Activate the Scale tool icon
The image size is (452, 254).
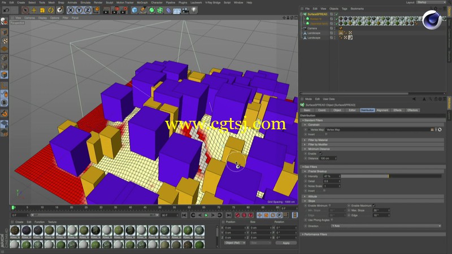pos(42,10)
